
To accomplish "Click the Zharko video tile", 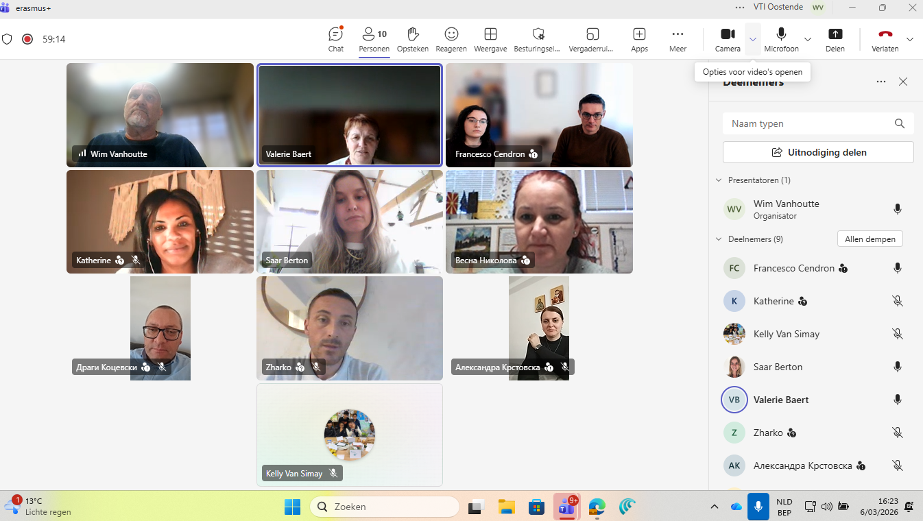I will coord(350,328).
